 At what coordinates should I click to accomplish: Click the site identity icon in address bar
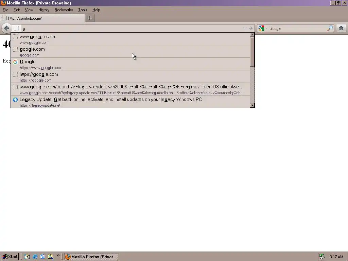coord(16,28)
